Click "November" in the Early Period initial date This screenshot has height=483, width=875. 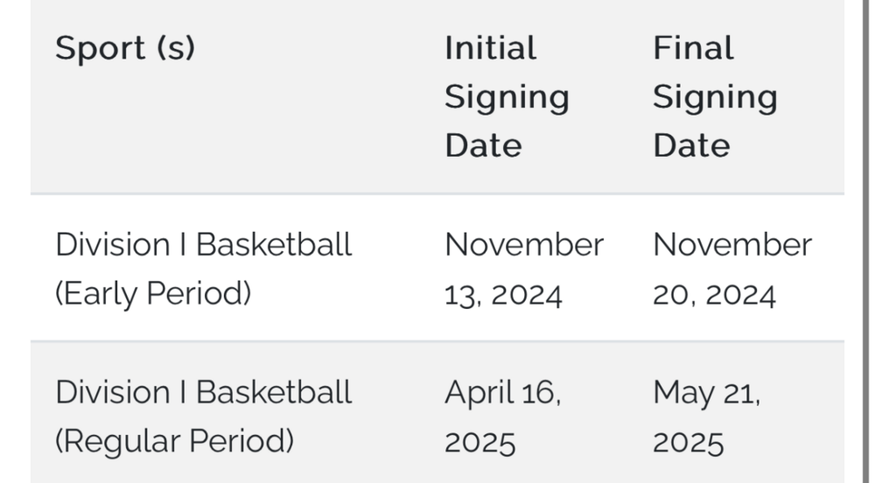(523, 245)
